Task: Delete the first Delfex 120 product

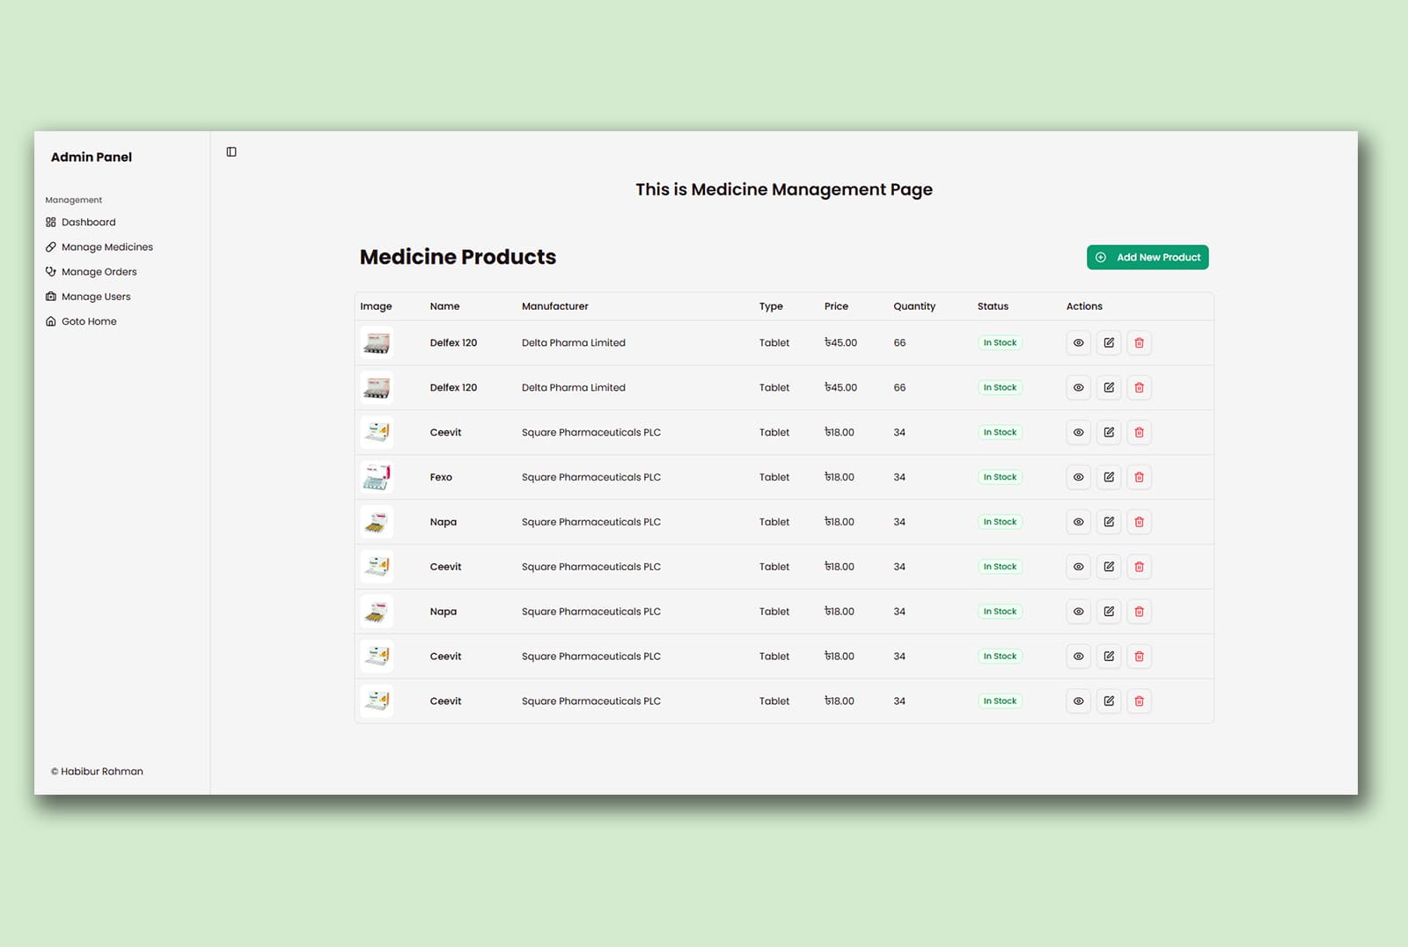Action: click(1139, 342)
